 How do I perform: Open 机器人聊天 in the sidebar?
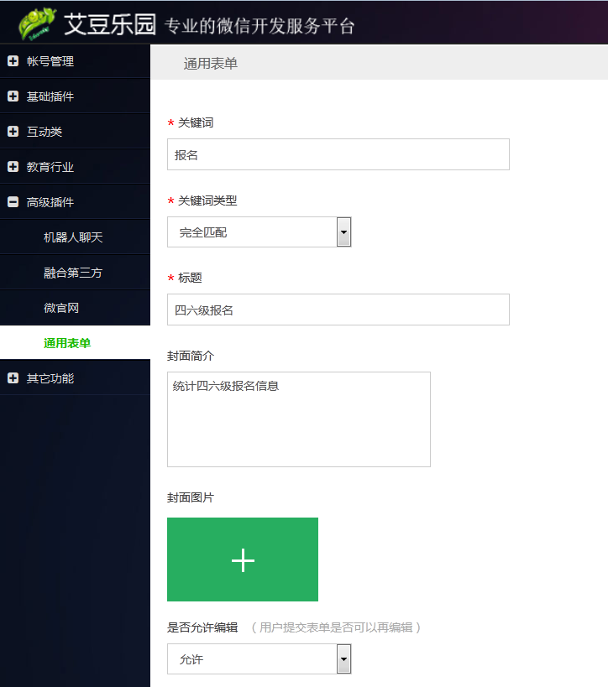[x=73, y=237]
